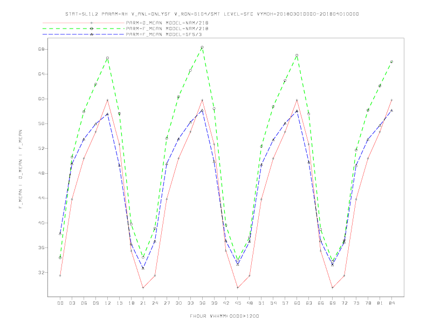Click the green NAM peak marker at hour 36
The image size is (427, 330).
pyautogui.click(x=202, y=47)
